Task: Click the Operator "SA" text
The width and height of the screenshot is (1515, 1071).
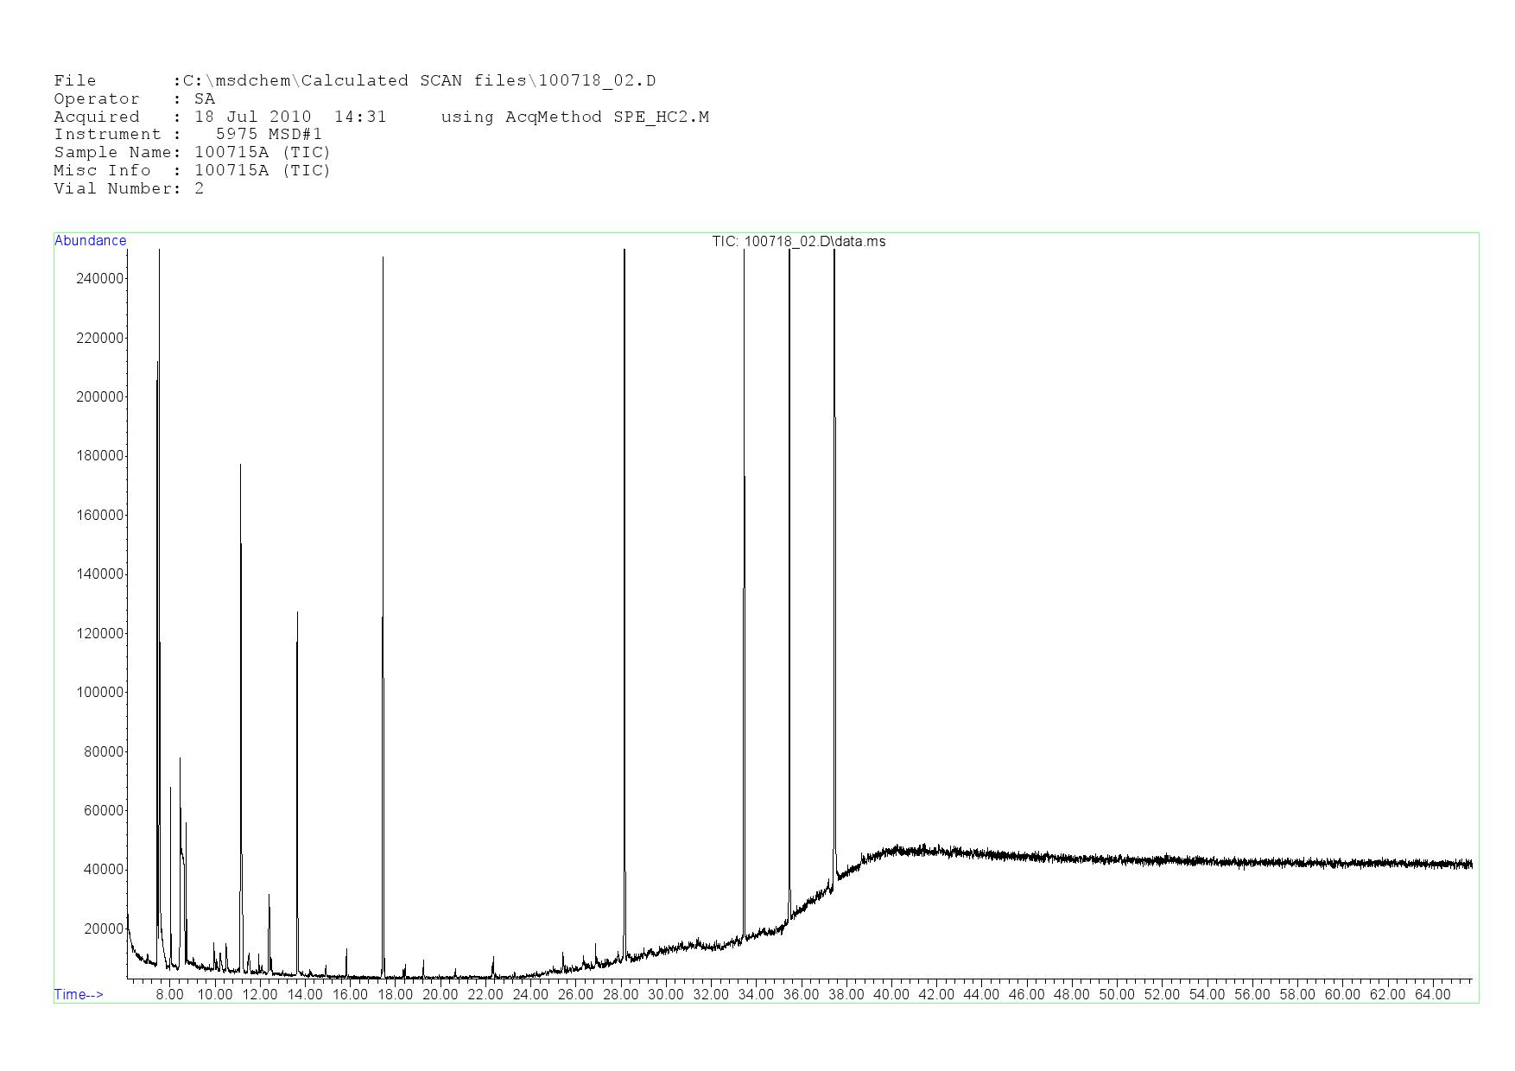Action: tap(205, 99)
